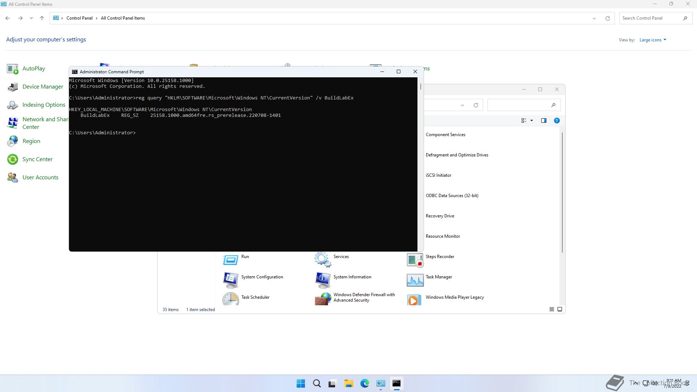Click Command Prompt title bar icon

point(74,72)
